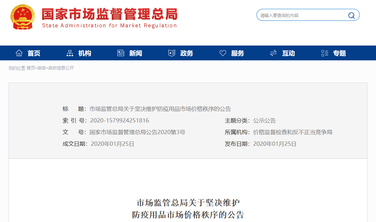
Task: Click the newspaper icon beside 新闻
Action: [x=121, y=53]
